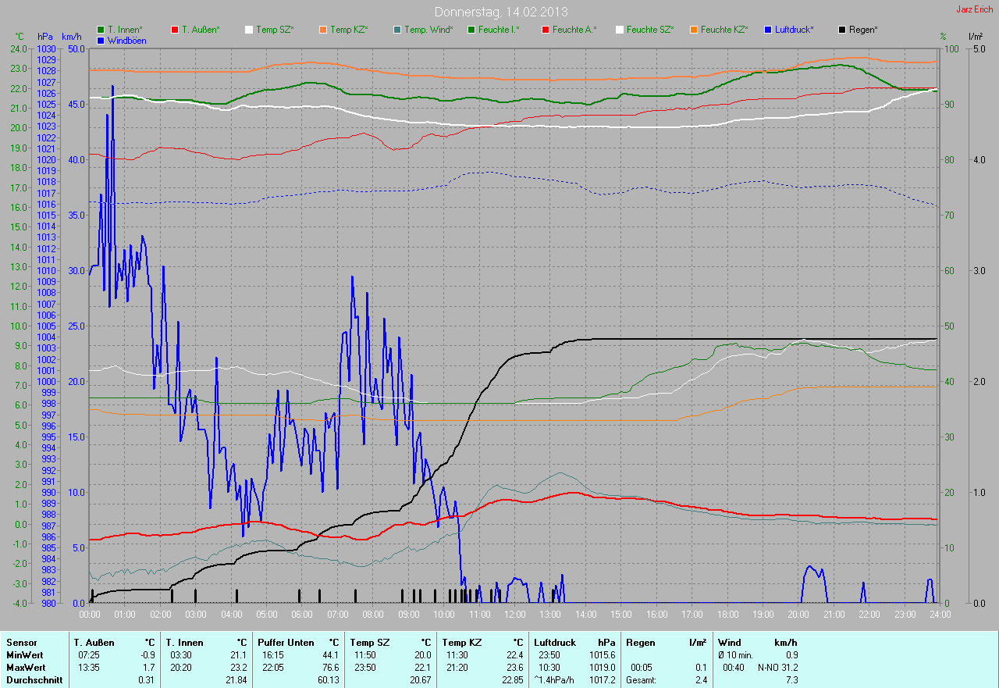Click the Temp KZ average value 22.85

click(511, 680)
